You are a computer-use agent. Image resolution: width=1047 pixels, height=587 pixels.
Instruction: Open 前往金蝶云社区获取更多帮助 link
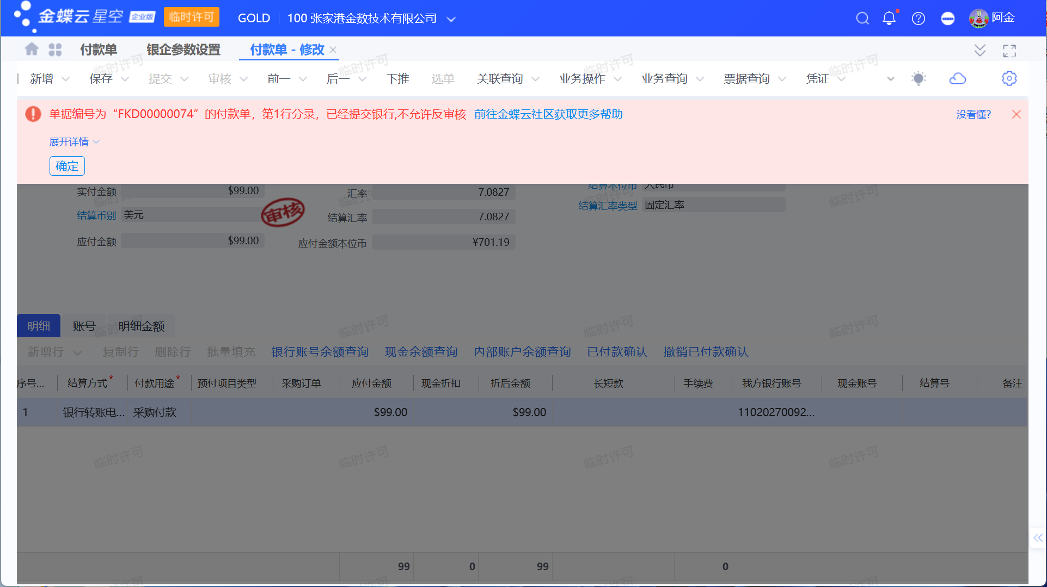coord(548,114)
